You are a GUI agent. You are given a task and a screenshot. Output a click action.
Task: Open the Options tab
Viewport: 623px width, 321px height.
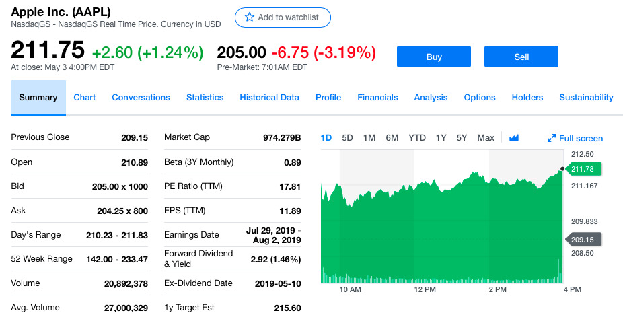click(x=480, y=98)
